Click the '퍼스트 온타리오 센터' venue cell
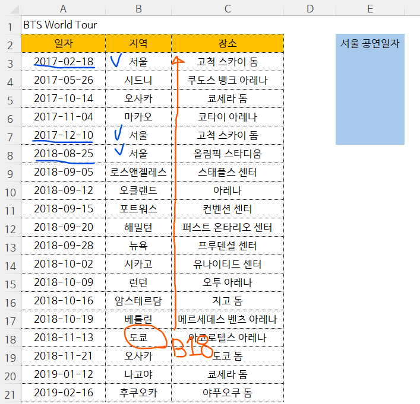The width and height of the screenshot is (420, 404). coord(228,227)
